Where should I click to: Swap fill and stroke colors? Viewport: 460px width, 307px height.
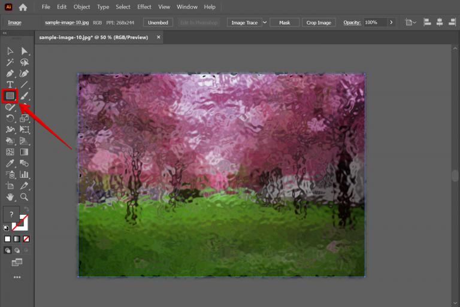coord(26,209)
